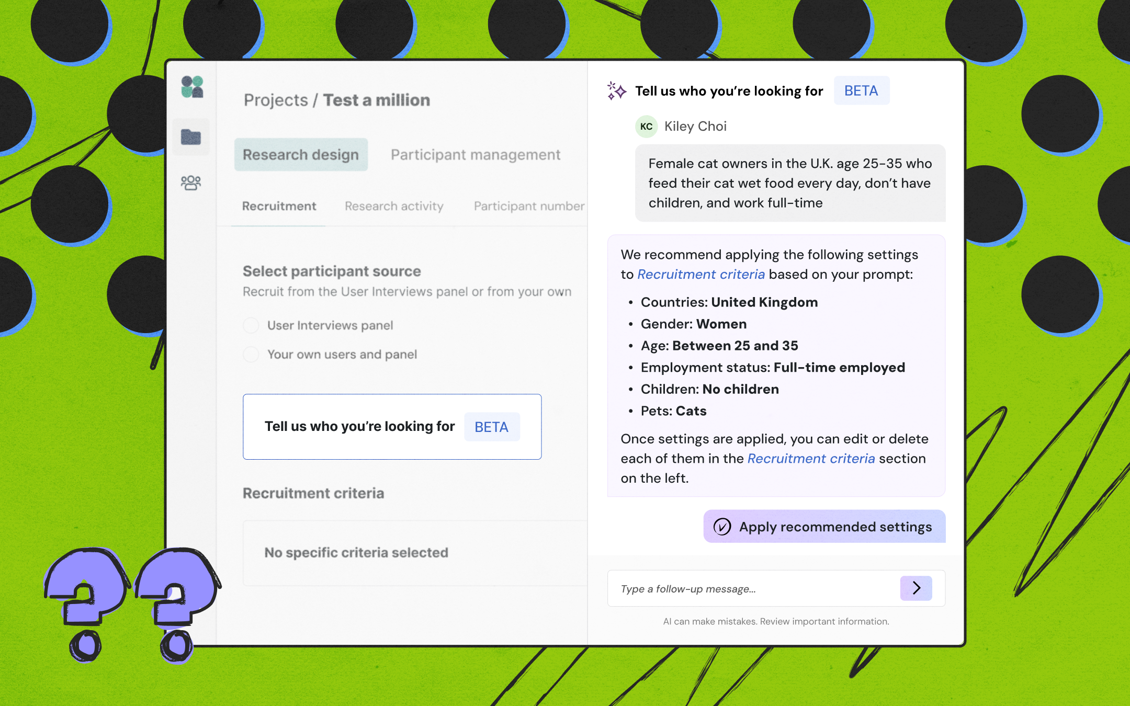The height and width of the screenshot is (706, 1130).
Task: Open the Recruitment sub-tab
Action: pyautogui.click(x=279, y=206)
